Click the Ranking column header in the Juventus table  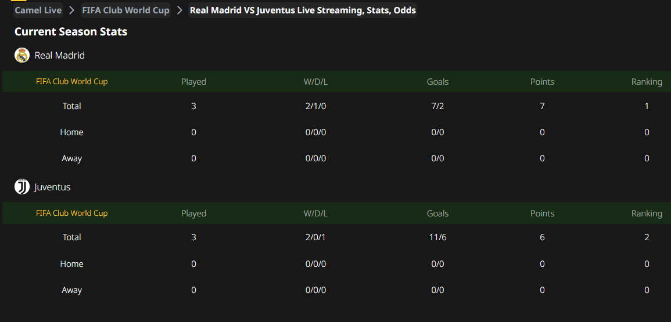(647, 214)
